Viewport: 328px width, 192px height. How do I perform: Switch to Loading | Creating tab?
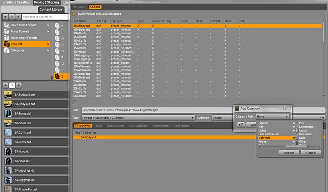tap(16, 2)
